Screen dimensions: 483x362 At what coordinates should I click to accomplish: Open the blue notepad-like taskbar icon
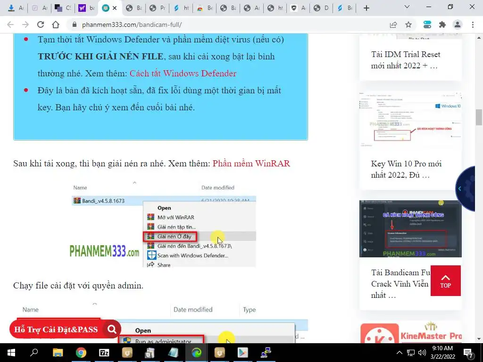point(174,353)
